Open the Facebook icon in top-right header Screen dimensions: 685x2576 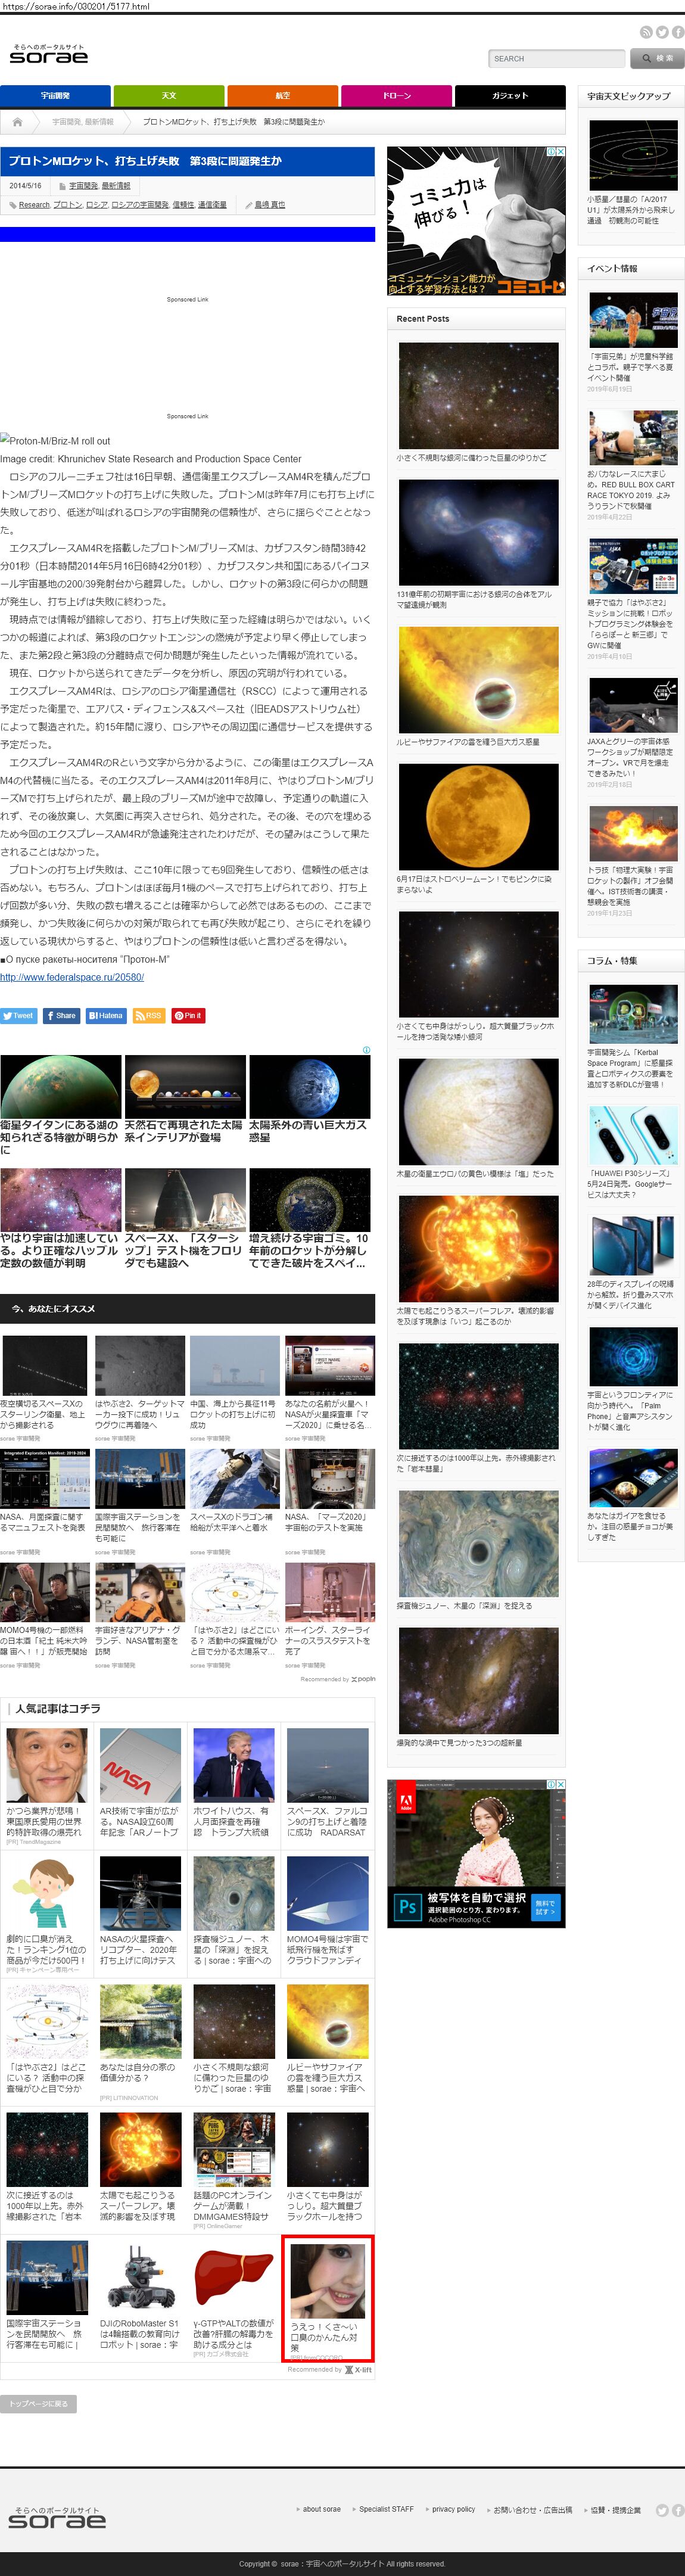678,32
